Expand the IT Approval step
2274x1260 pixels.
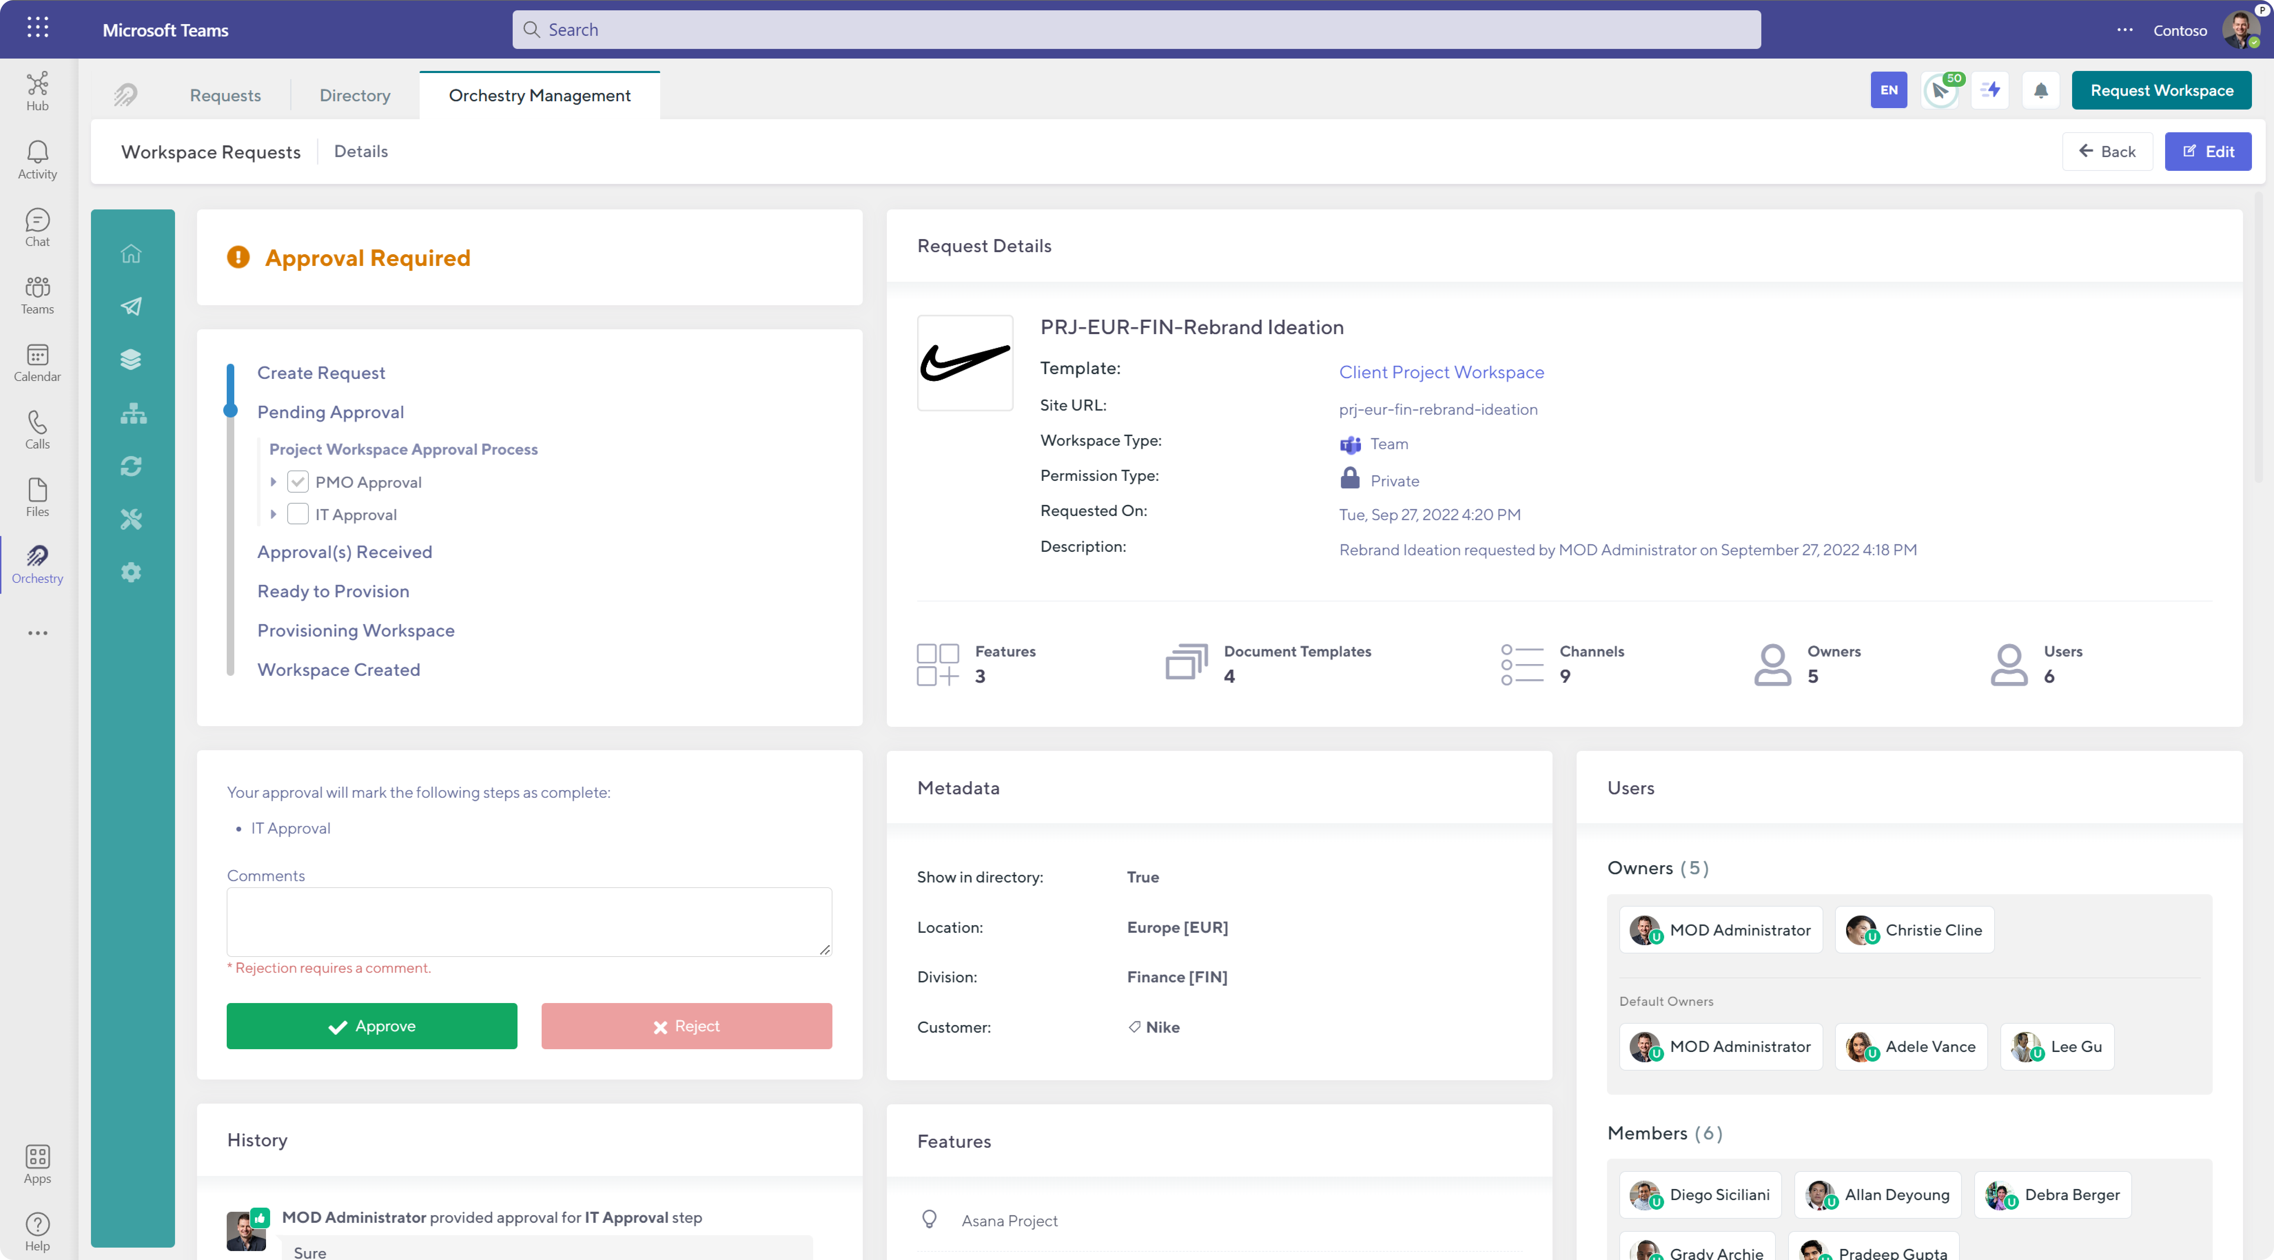point(274,514)
